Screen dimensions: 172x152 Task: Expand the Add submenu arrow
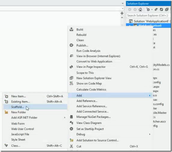(x=150, y=96)
